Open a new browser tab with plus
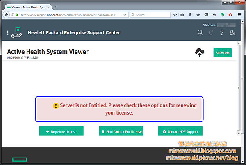Screen dimensions: 246x165 [x=56, y=7]
